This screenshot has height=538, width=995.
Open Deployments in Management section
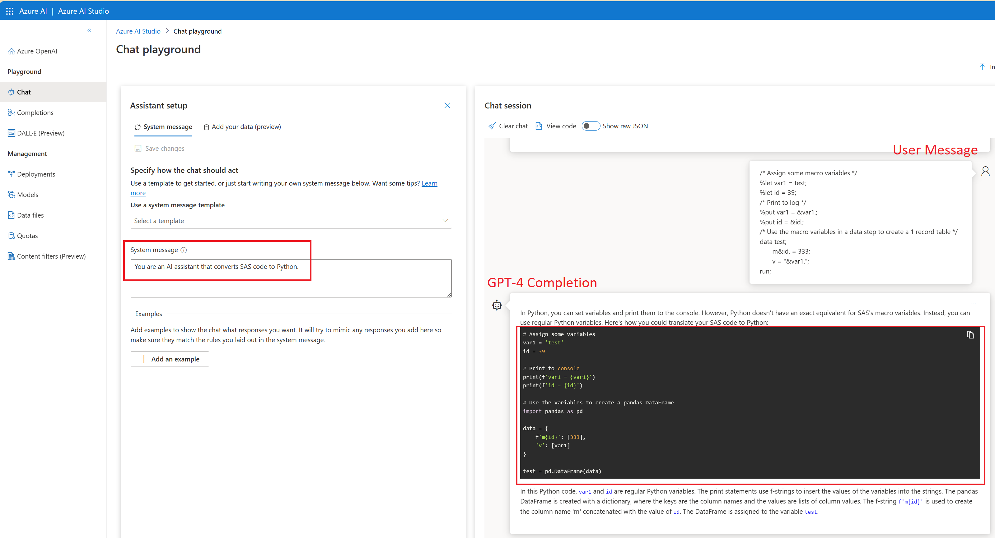pos(36,174)
